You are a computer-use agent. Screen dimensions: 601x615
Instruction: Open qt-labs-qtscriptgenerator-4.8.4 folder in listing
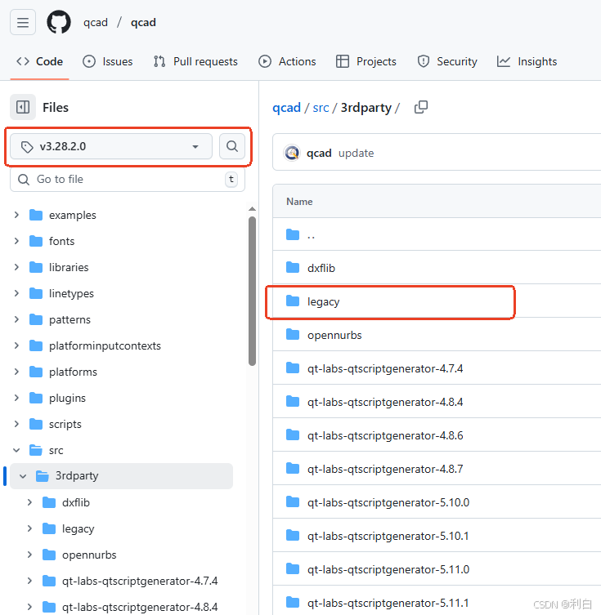pos(385,402)
